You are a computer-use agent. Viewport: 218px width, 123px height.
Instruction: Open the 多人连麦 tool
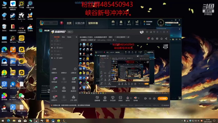click(x=64, y=80)
